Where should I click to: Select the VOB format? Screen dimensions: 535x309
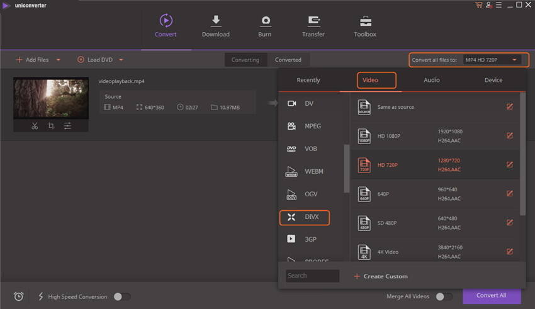tap(305, 149)
